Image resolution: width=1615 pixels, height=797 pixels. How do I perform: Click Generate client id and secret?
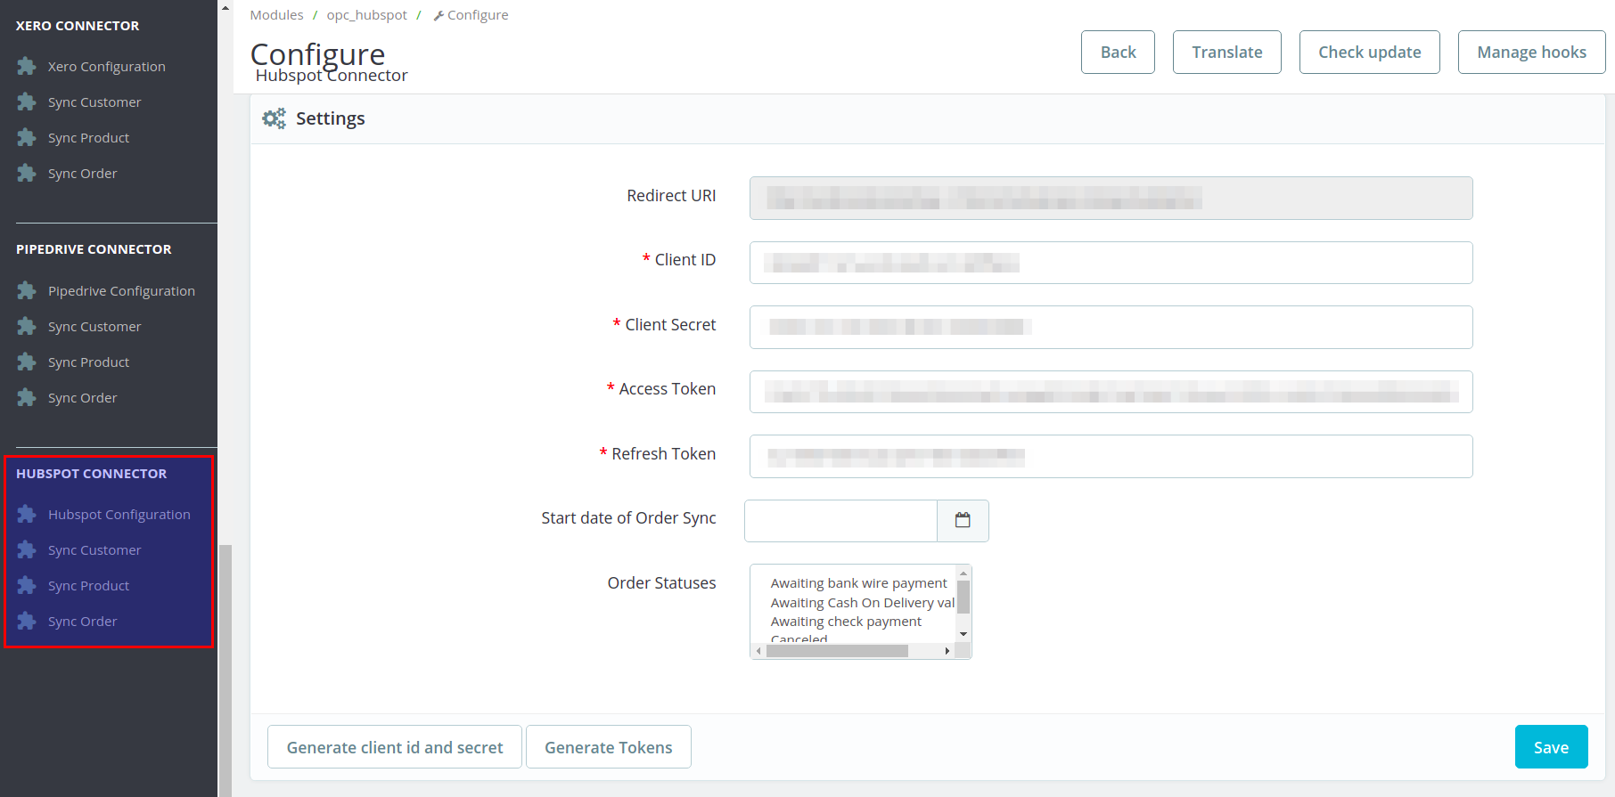[x=395, y=747]
